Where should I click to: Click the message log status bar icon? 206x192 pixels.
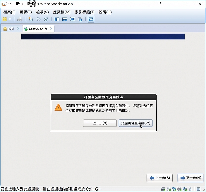click(x=198, y=189)
